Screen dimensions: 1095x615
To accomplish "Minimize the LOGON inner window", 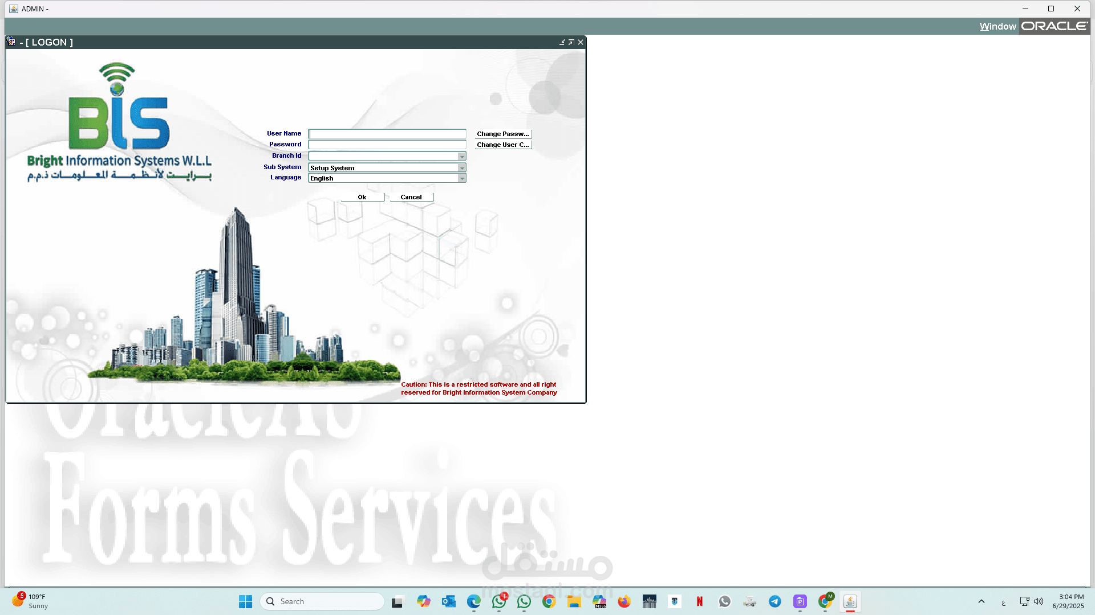I will pyautogui.click(x=562, y=42).
